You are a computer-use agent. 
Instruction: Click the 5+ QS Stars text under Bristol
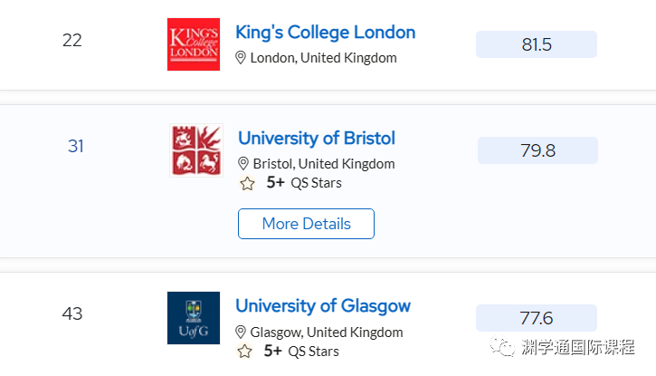tap(304, 183)
